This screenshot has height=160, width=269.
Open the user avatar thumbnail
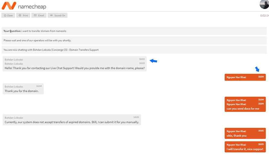[264, 4]
